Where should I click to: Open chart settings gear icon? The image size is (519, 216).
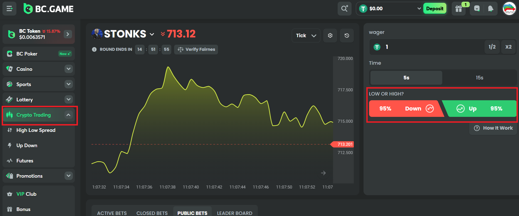click(330, 36)
